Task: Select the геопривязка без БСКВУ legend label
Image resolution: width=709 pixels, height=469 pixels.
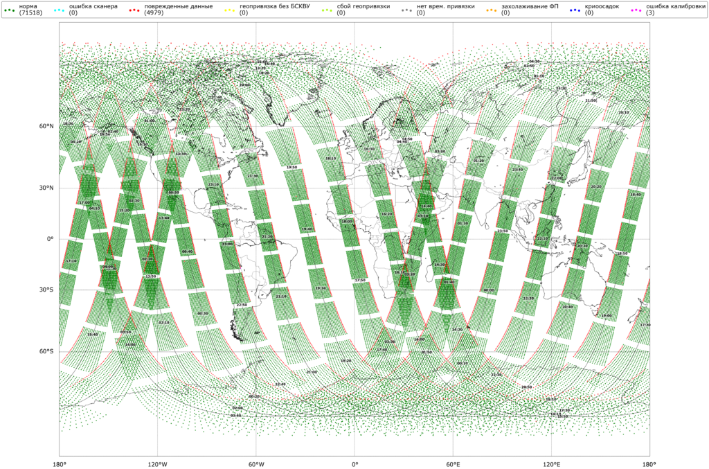Action: 273,6
